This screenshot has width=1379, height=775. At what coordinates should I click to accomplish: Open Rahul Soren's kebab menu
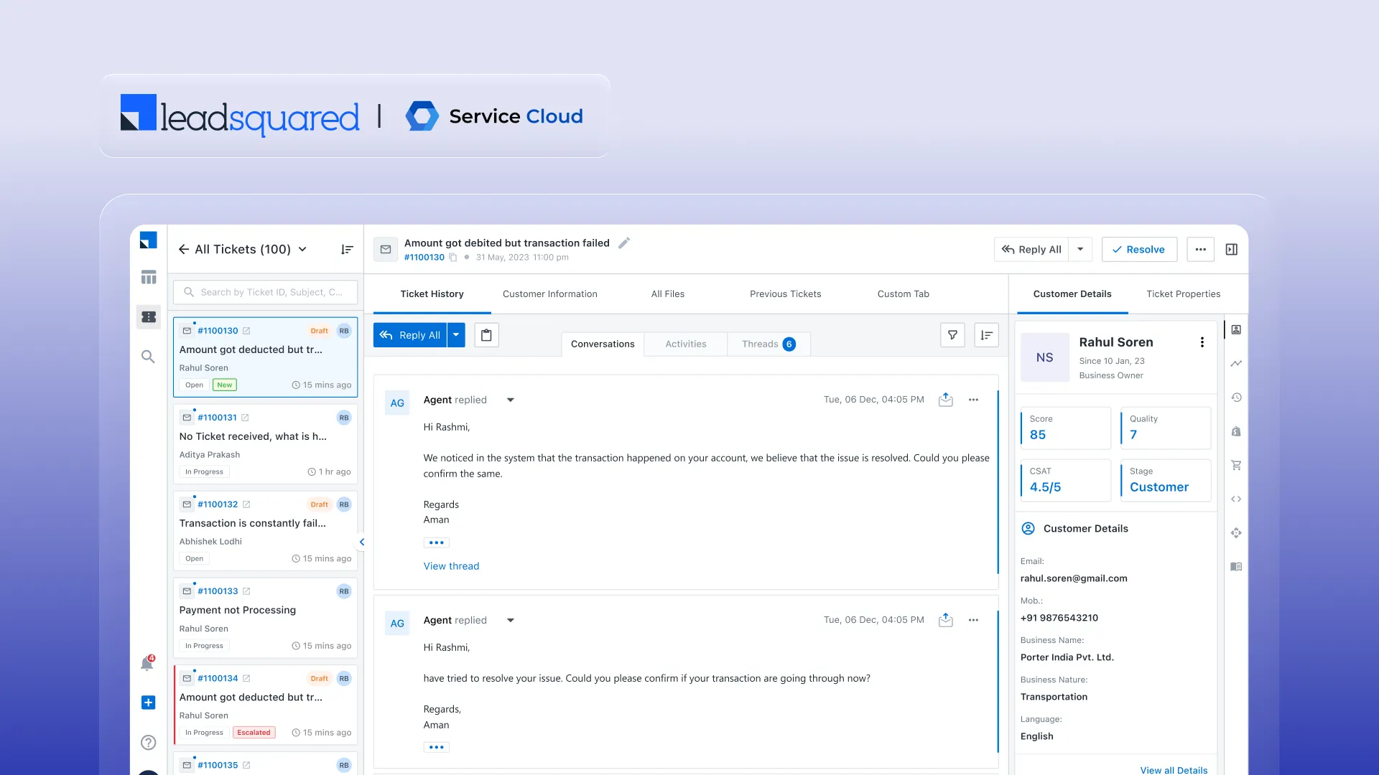tap(1202, 342)
